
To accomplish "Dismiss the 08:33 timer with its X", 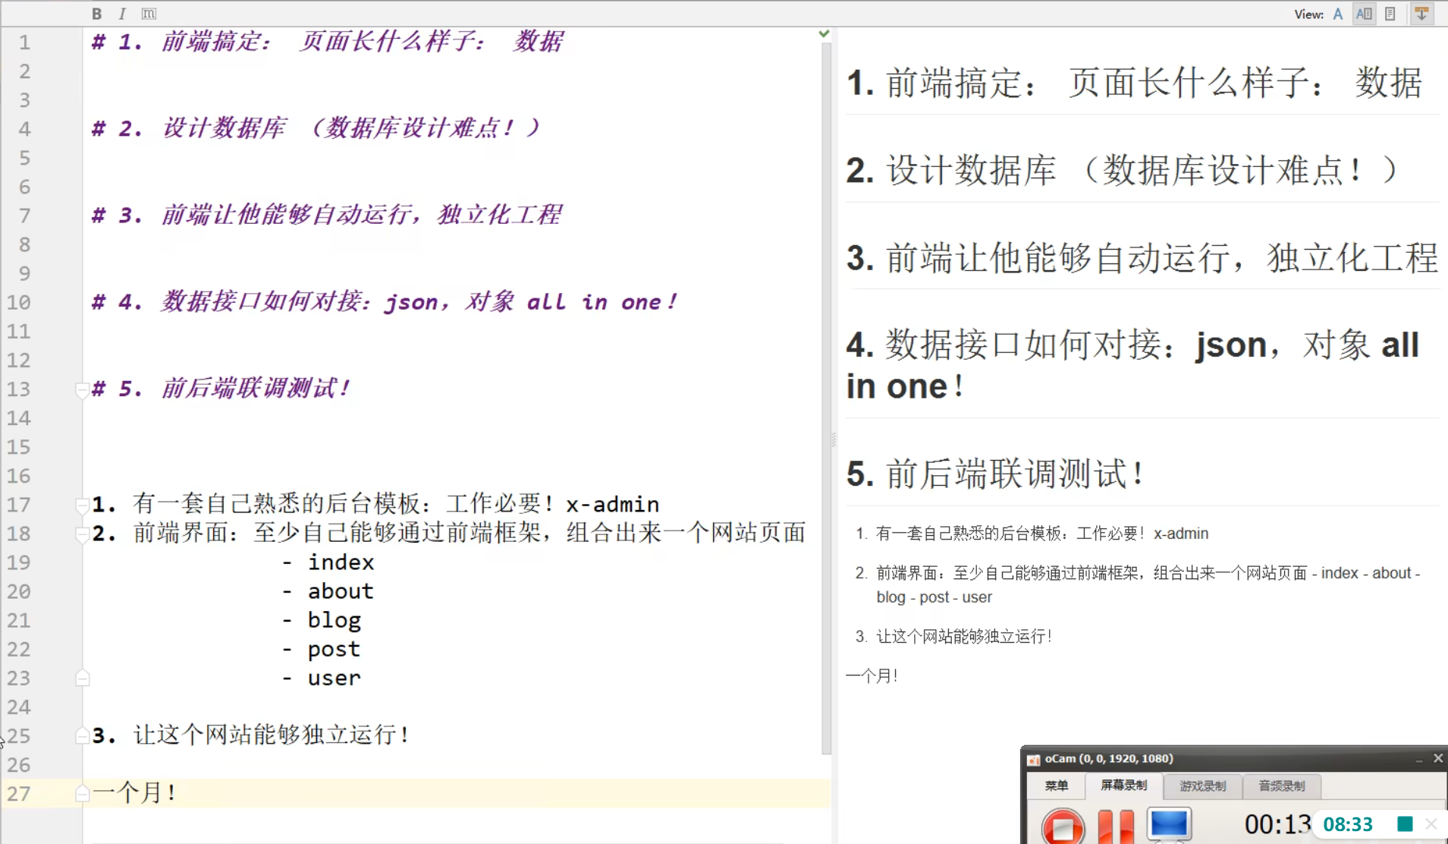I will pos(1431,824).
